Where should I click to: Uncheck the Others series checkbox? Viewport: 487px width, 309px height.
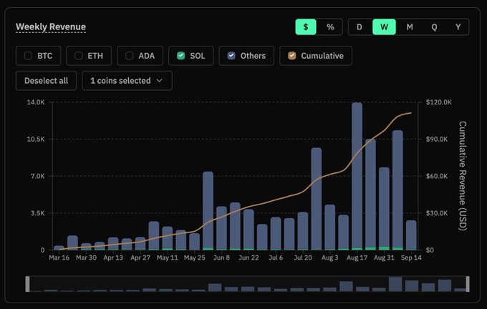[x=231, y=56]
